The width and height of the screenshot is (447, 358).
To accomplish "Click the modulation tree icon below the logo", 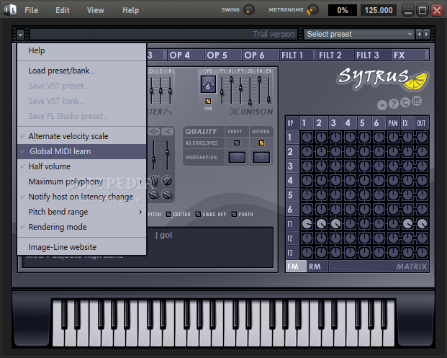I will (x=405, y=102).
